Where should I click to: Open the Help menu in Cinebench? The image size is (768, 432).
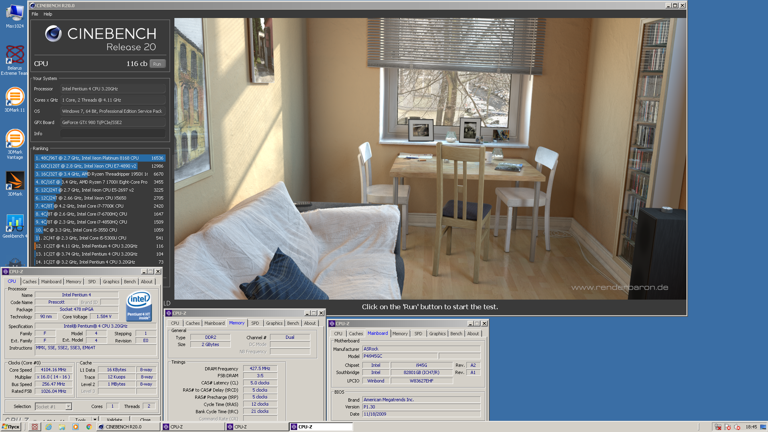pos(48,14)
